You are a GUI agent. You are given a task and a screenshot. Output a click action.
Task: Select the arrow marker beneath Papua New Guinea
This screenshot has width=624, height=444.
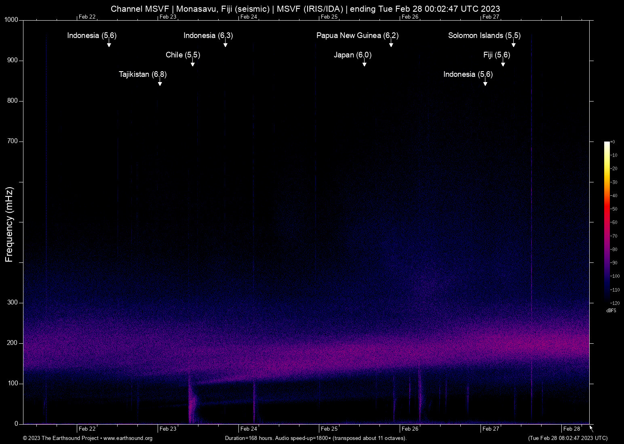point(391,44)
